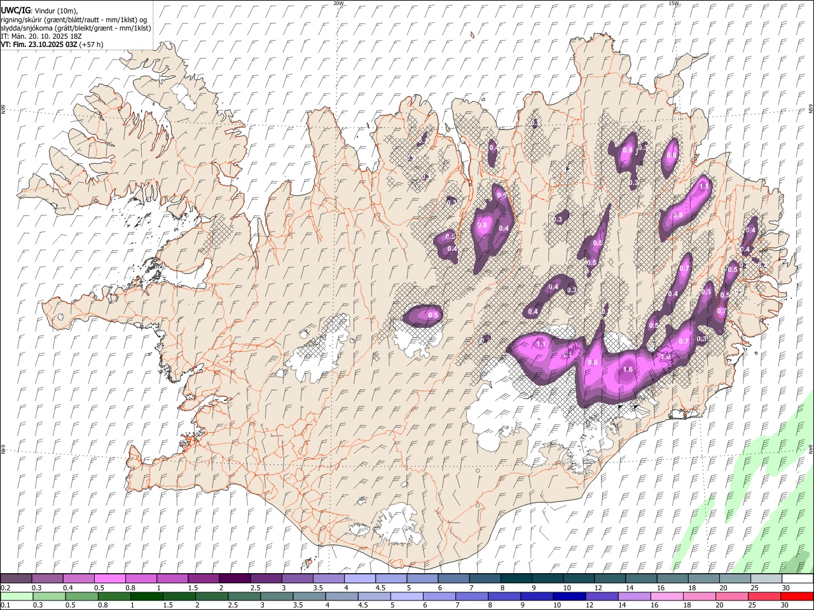Pick the pale green 0.1 swatch in rain scale
The width and height of the screenshot is (814, 610).
[17, 596]
